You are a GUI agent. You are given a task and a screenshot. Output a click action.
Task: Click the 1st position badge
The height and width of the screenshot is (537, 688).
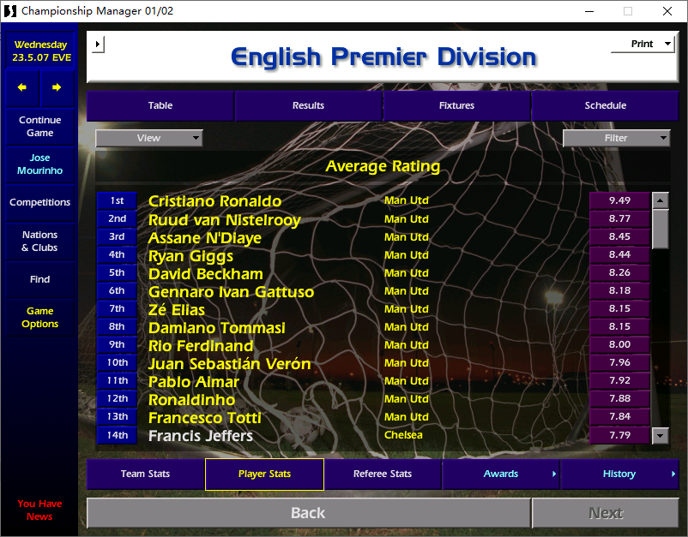(118, 200)
